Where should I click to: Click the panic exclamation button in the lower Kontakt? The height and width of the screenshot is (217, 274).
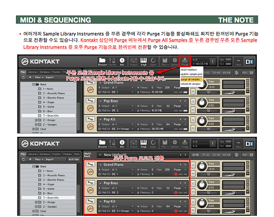point(212,144)
